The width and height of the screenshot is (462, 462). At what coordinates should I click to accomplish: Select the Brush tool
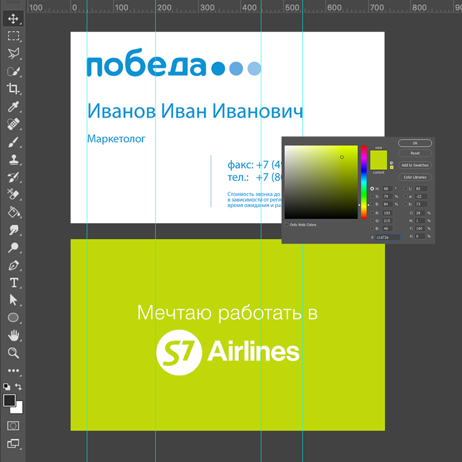tap(13, 142)
